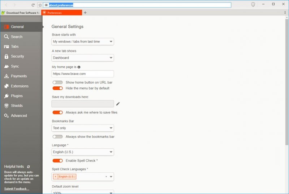Expand the A new tab shows dropdown

(x=83, y=58)
